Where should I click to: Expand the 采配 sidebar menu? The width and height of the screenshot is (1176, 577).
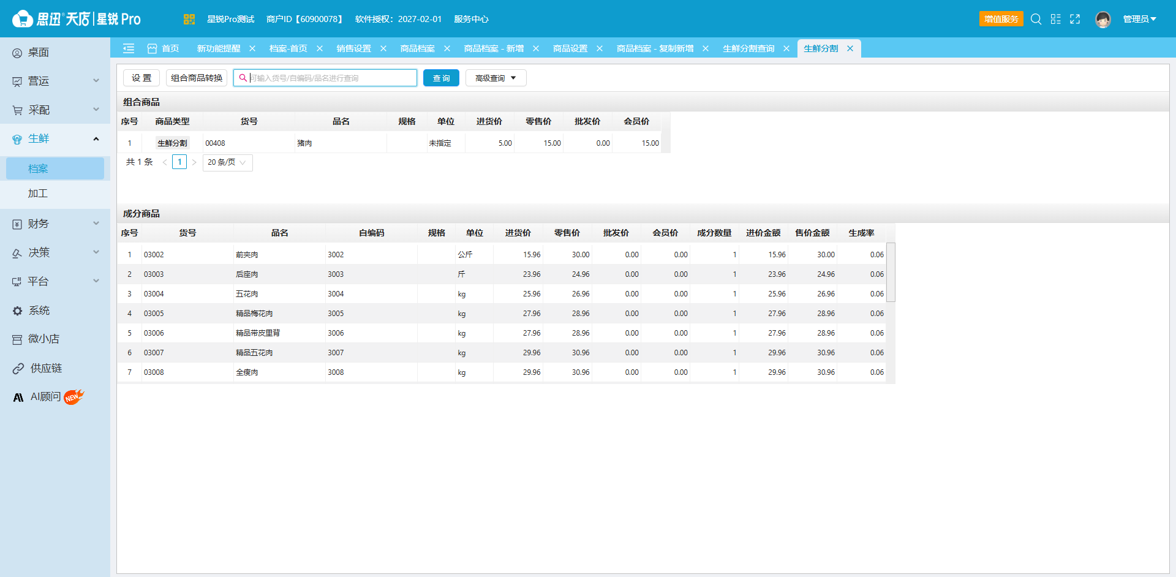click(x=55, y=110)
